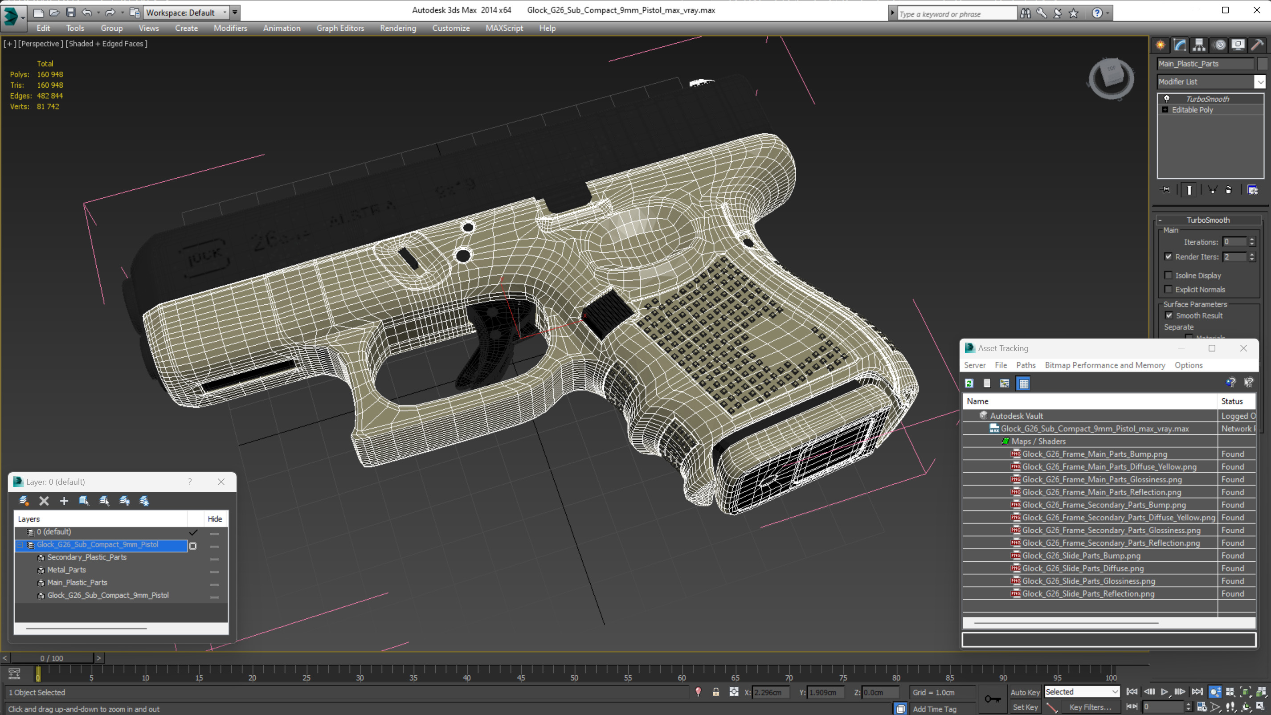Click Create New Layer icon in Layer dialog
Image resolution: width=1271 pixels, height=715 pixels.
(23, 501)
